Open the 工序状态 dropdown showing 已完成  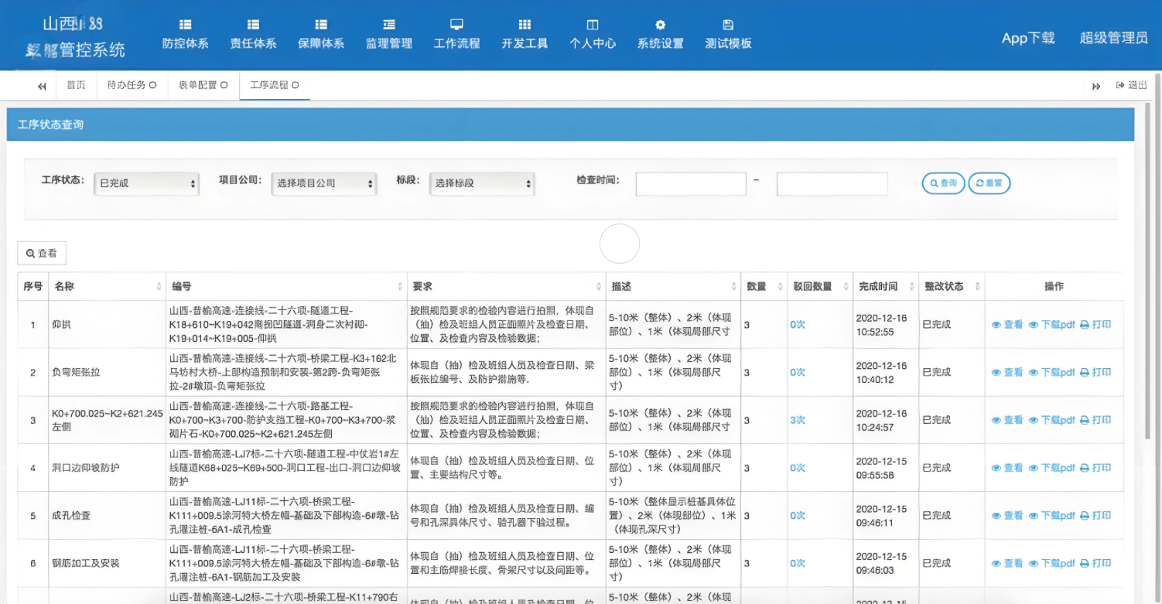[x=147, y=183]
